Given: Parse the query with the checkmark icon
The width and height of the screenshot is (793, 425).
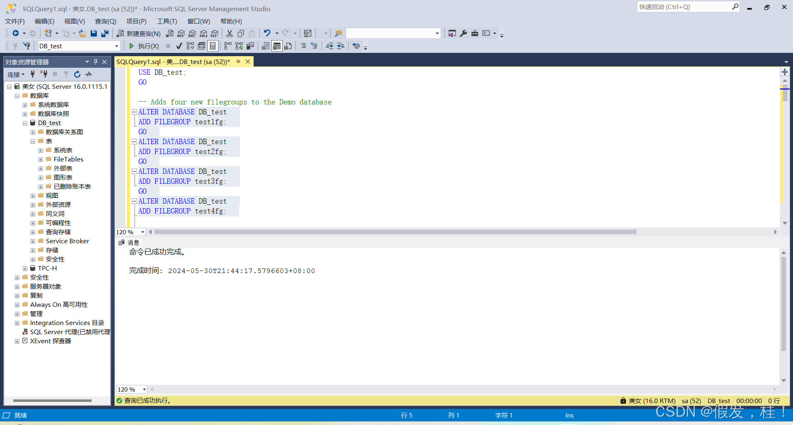Looking at the screenshot, I should [179, 46].
